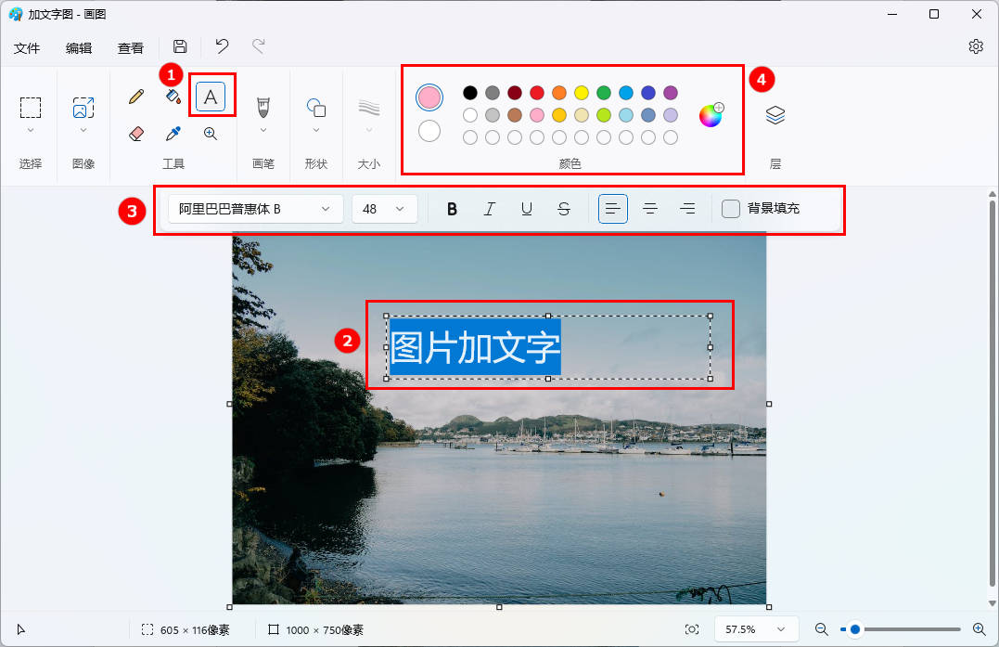The height and width of the screenshot is (647, 999).
Task: Open Paint settings gear
Action: (976, 45)
